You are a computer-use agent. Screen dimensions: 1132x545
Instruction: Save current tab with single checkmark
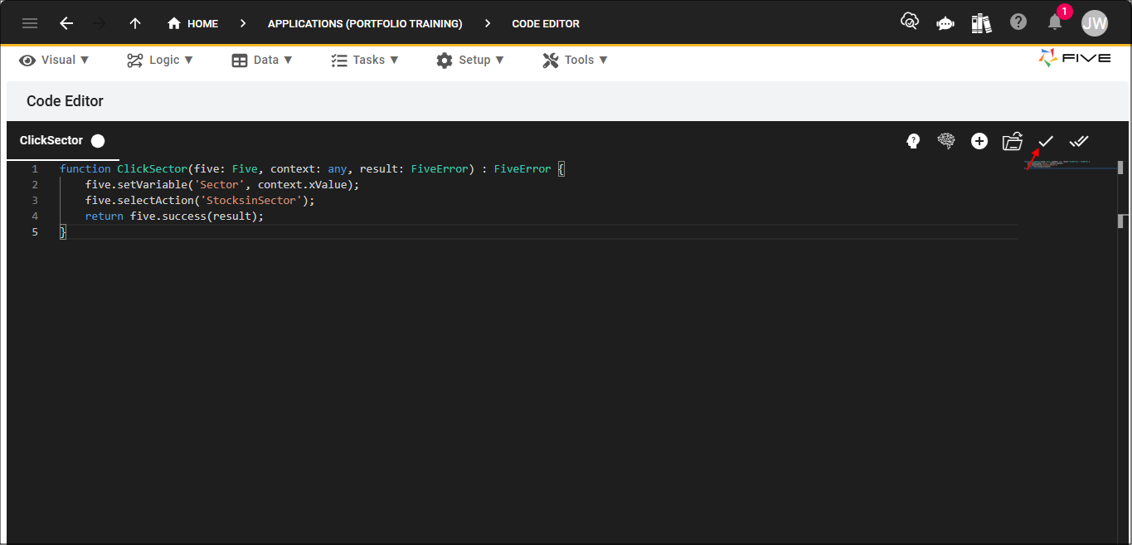1046,141
